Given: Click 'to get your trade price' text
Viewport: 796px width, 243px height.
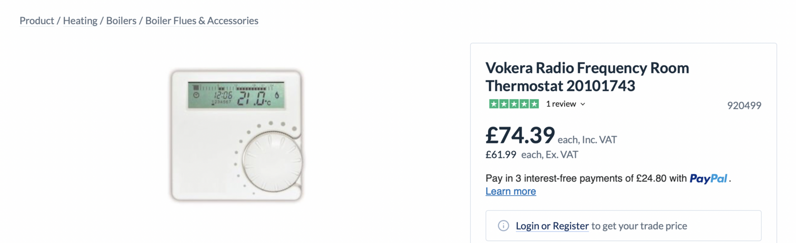Looking at the screenshot, I should [639, 226].
